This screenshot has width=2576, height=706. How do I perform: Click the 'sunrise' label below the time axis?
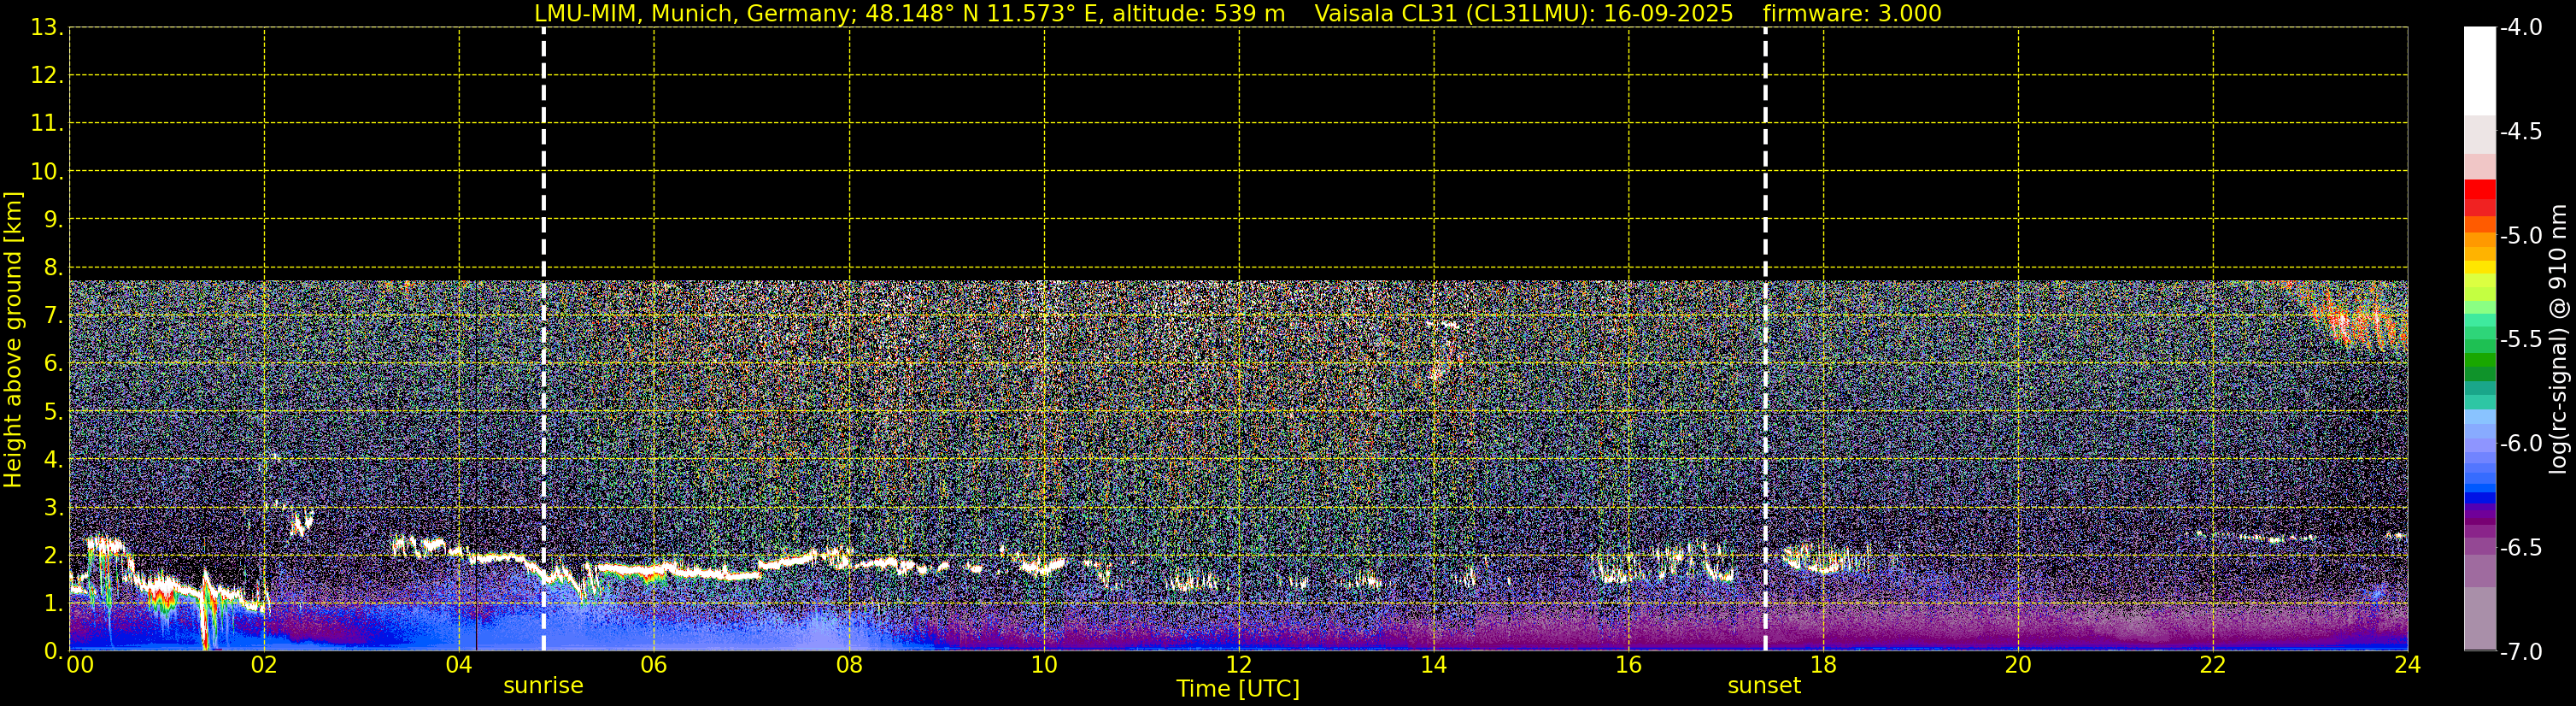click(543, 686)
